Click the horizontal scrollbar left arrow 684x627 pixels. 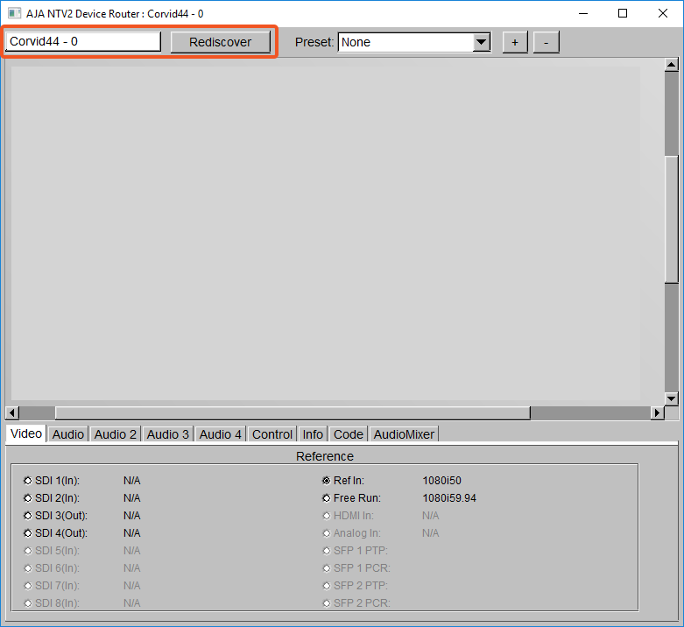click(x=12, y=412)
